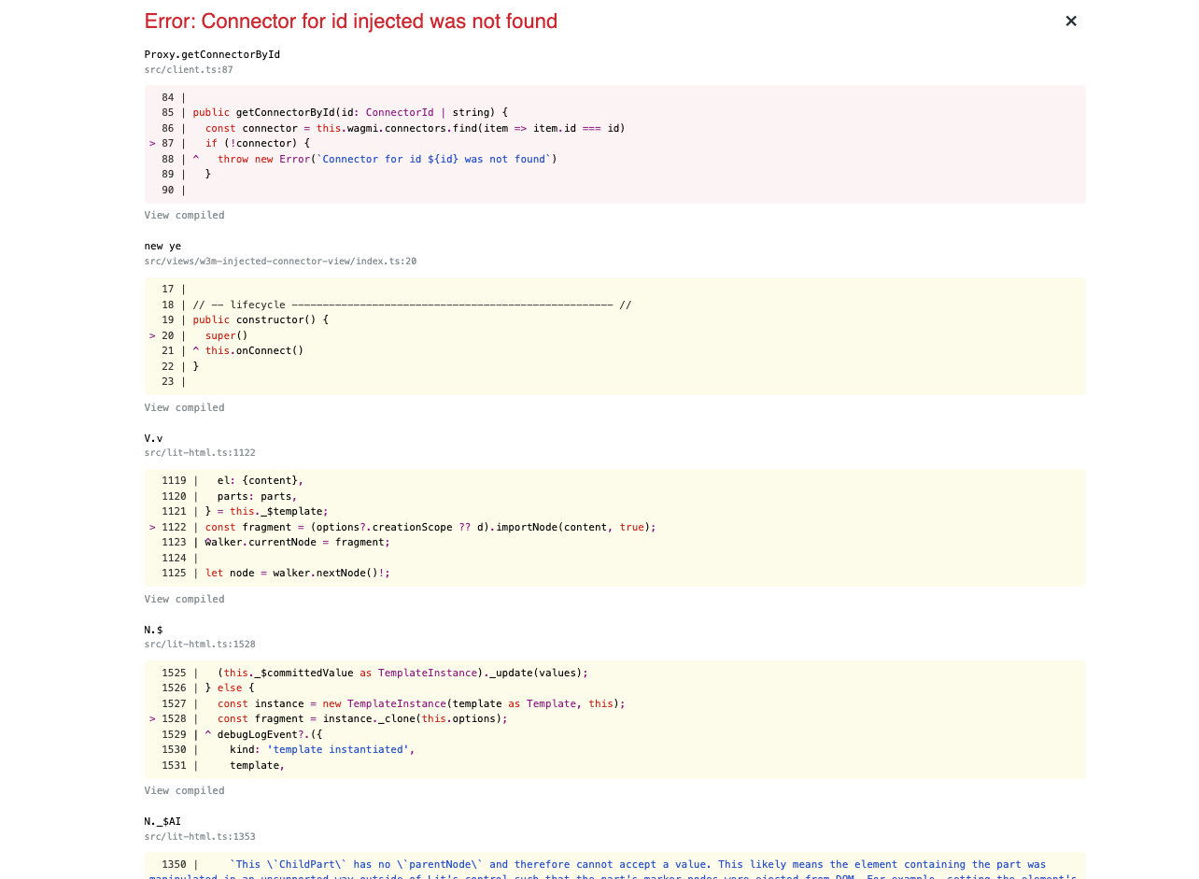Click the error title about injected connector
Image resolution: width=1199 pixels, height=879 pixels.
tap(350, 21)
